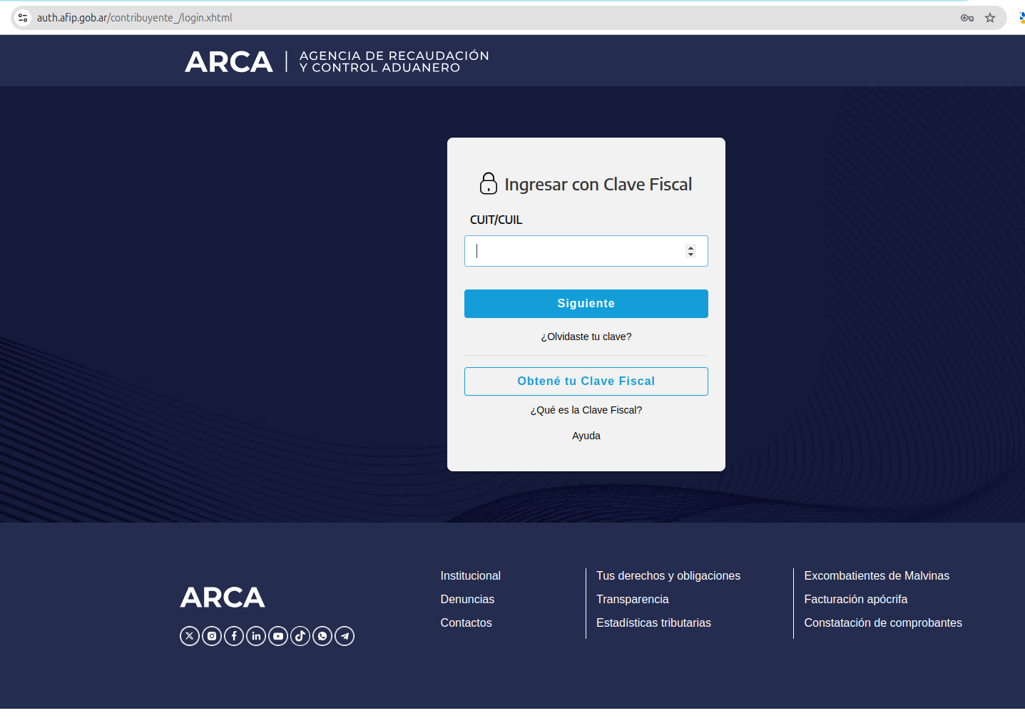Click the ARCA logo in the footer
The width and height of the screenshot is (1025, 718).
[x=223, y=598]
